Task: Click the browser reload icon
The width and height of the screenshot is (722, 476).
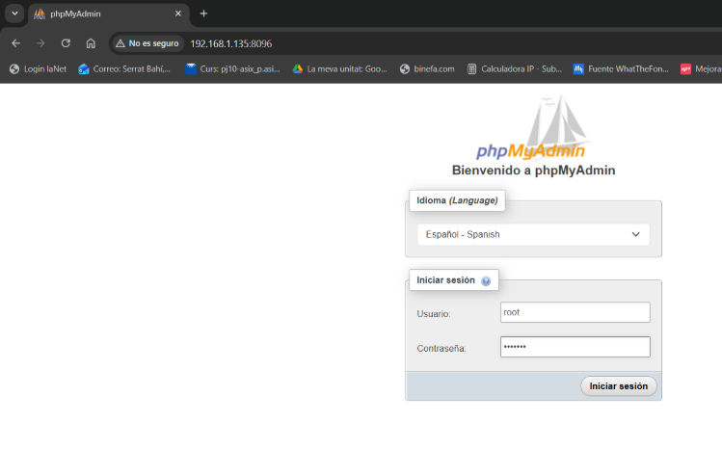Action: [x=66, y=43]
